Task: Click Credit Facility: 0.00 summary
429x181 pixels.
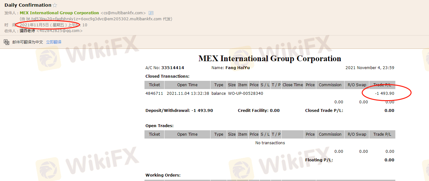Action: pos(259,111)
